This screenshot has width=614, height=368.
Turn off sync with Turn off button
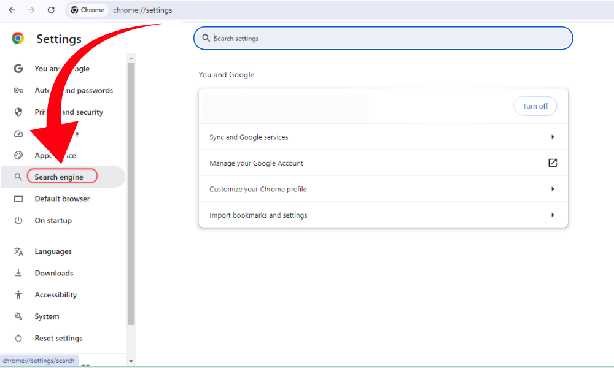(x=535, y=106)
